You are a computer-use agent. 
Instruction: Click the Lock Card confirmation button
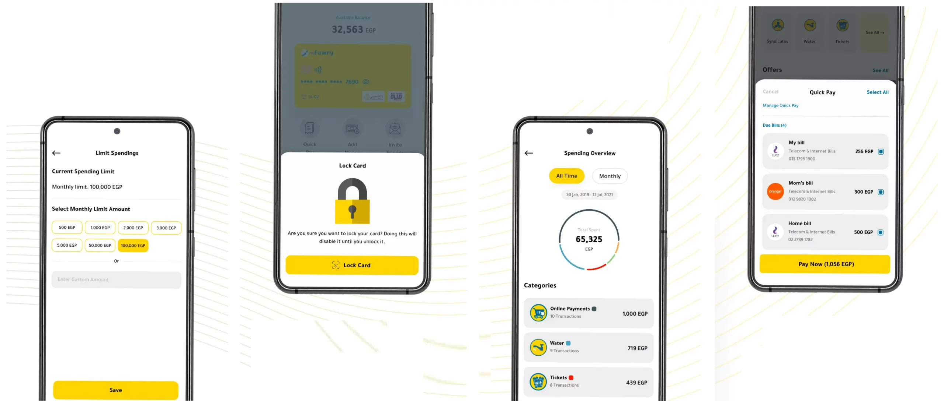pos(351,264)
